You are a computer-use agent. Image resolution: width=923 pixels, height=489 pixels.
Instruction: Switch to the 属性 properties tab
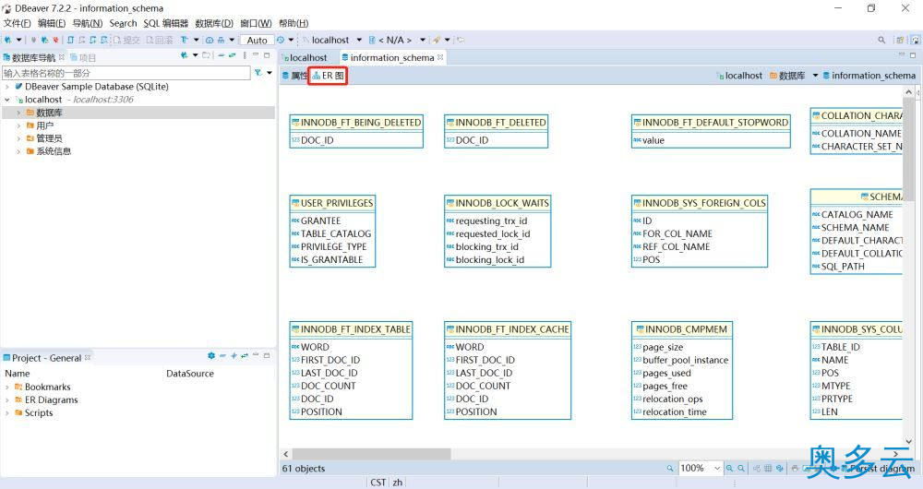point(294,76)
